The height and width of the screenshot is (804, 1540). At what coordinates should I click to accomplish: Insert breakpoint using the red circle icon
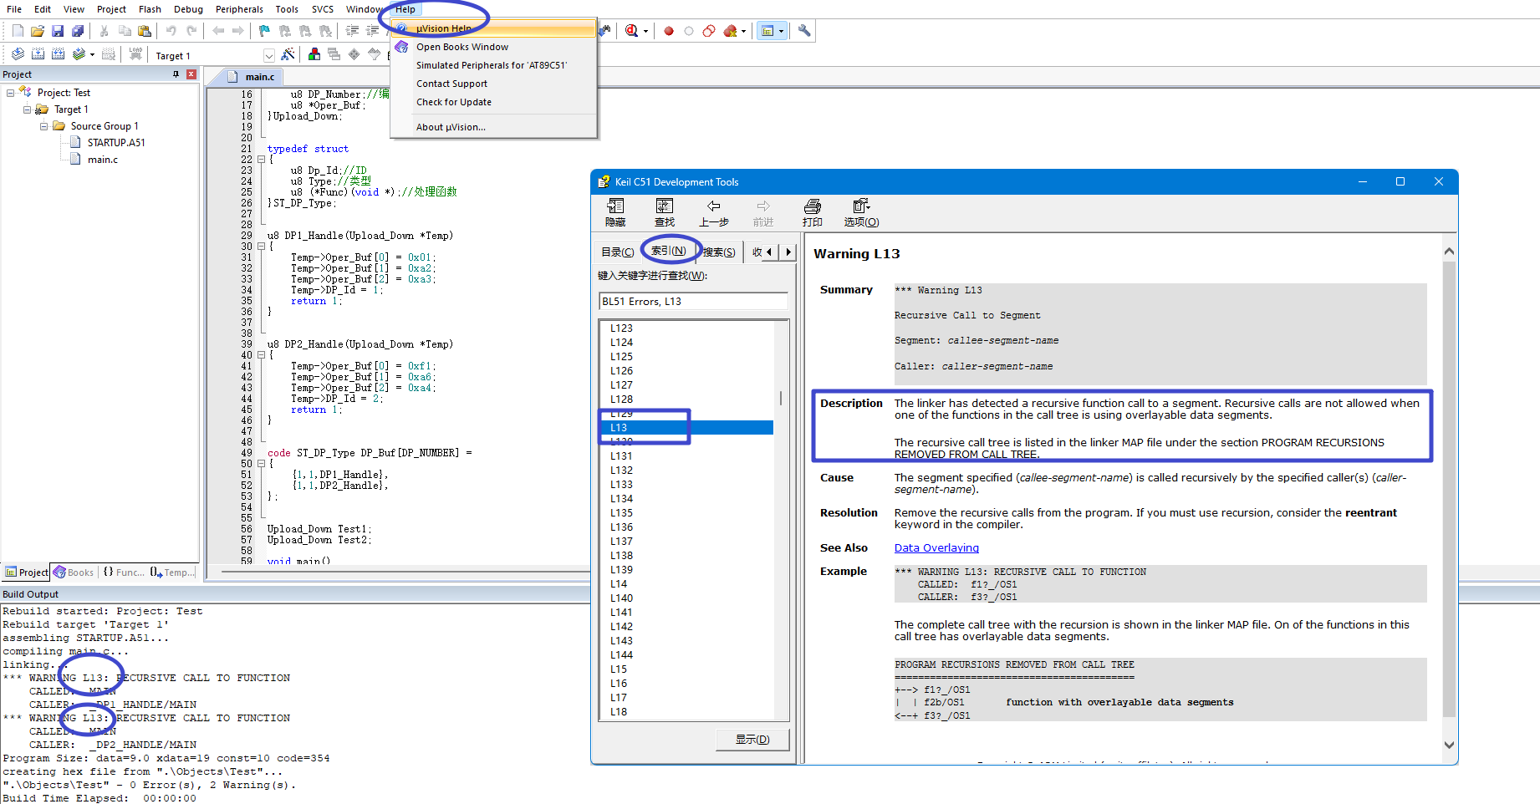669,31
